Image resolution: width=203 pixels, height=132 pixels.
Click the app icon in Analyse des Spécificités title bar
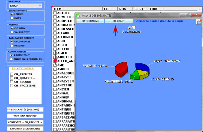[x=78, y=15]
